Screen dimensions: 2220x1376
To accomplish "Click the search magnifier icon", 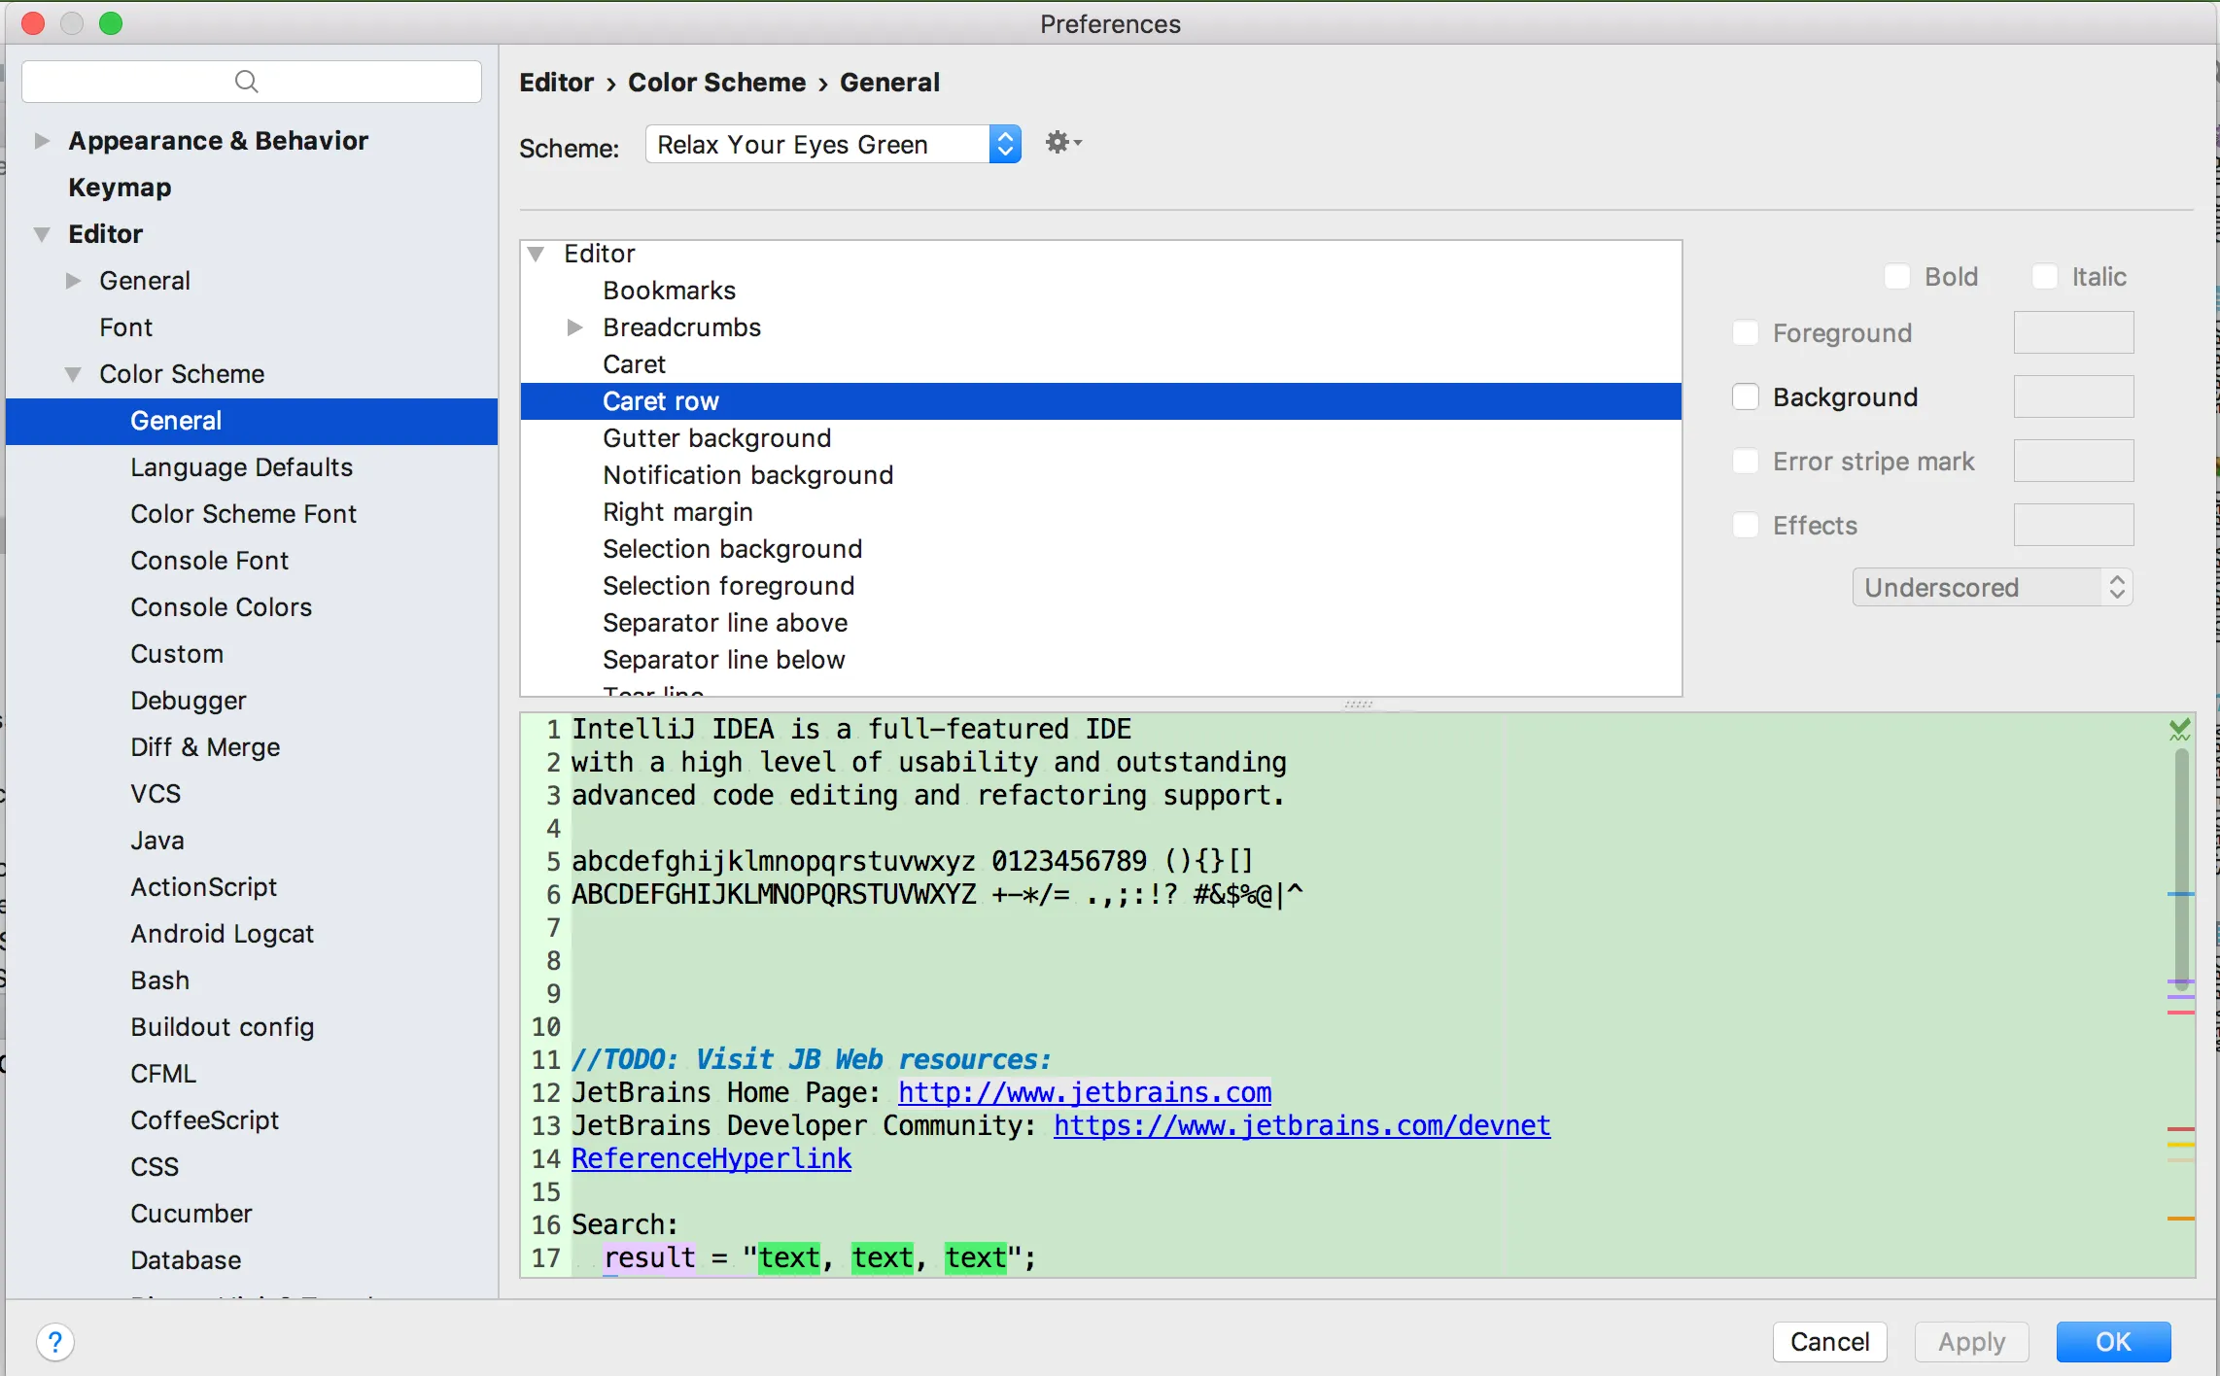I will coord(247,82).
